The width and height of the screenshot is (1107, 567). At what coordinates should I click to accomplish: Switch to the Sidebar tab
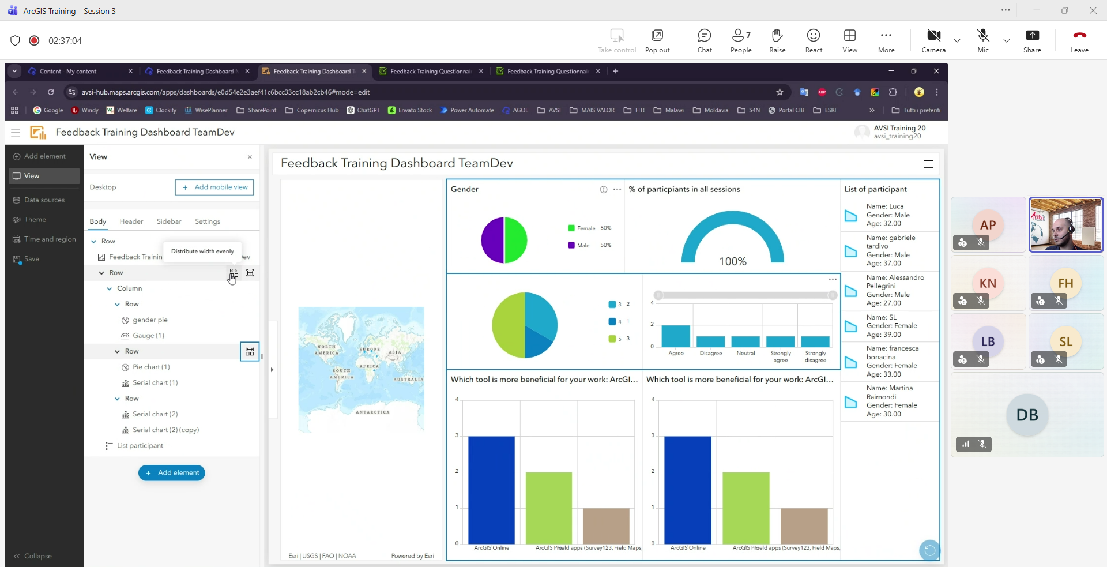(169, 221)
